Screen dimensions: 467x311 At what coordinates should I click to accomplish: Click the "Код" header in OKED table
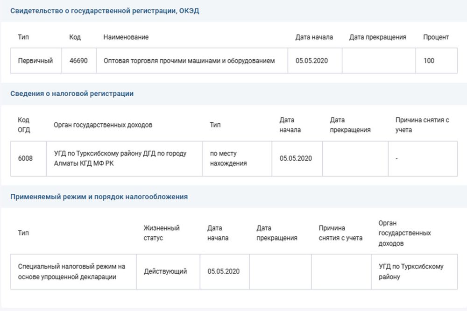point(75,37)
